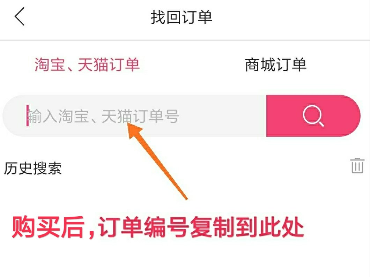Submit order search with pink button
Viewport: 370px width, 277px height.
click(x=313, y=116)
